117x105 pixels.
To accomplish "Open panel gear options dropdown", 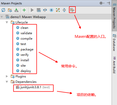I will point(102,3).
